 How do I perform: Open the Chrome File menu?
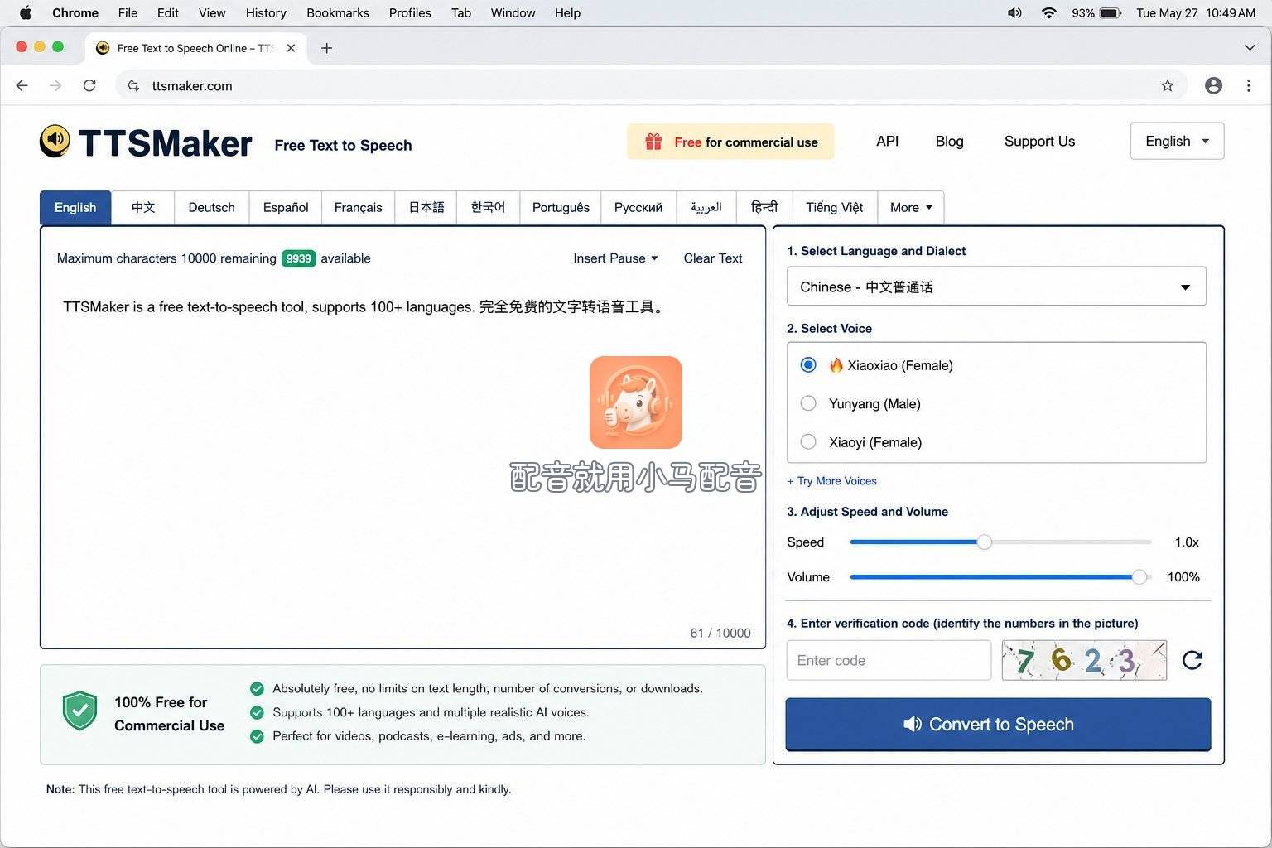coord(128,12)
